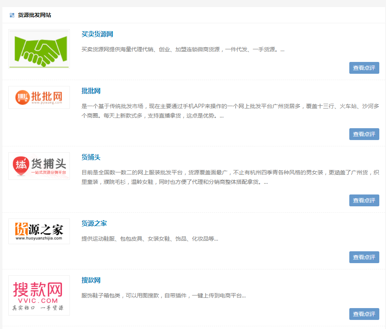Click the 搜款网 VVIC.COM logo
This screenshot has width=386, height=329.
39,295
